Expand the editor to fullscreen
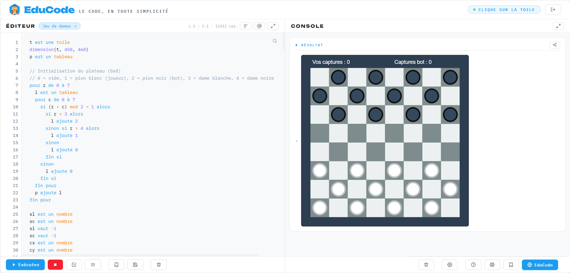570x273 pixels. 273,26
